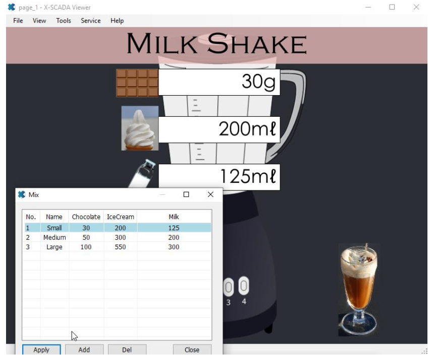Select the Large recipe row
The image size is (435, 355).
click(118, 247)
